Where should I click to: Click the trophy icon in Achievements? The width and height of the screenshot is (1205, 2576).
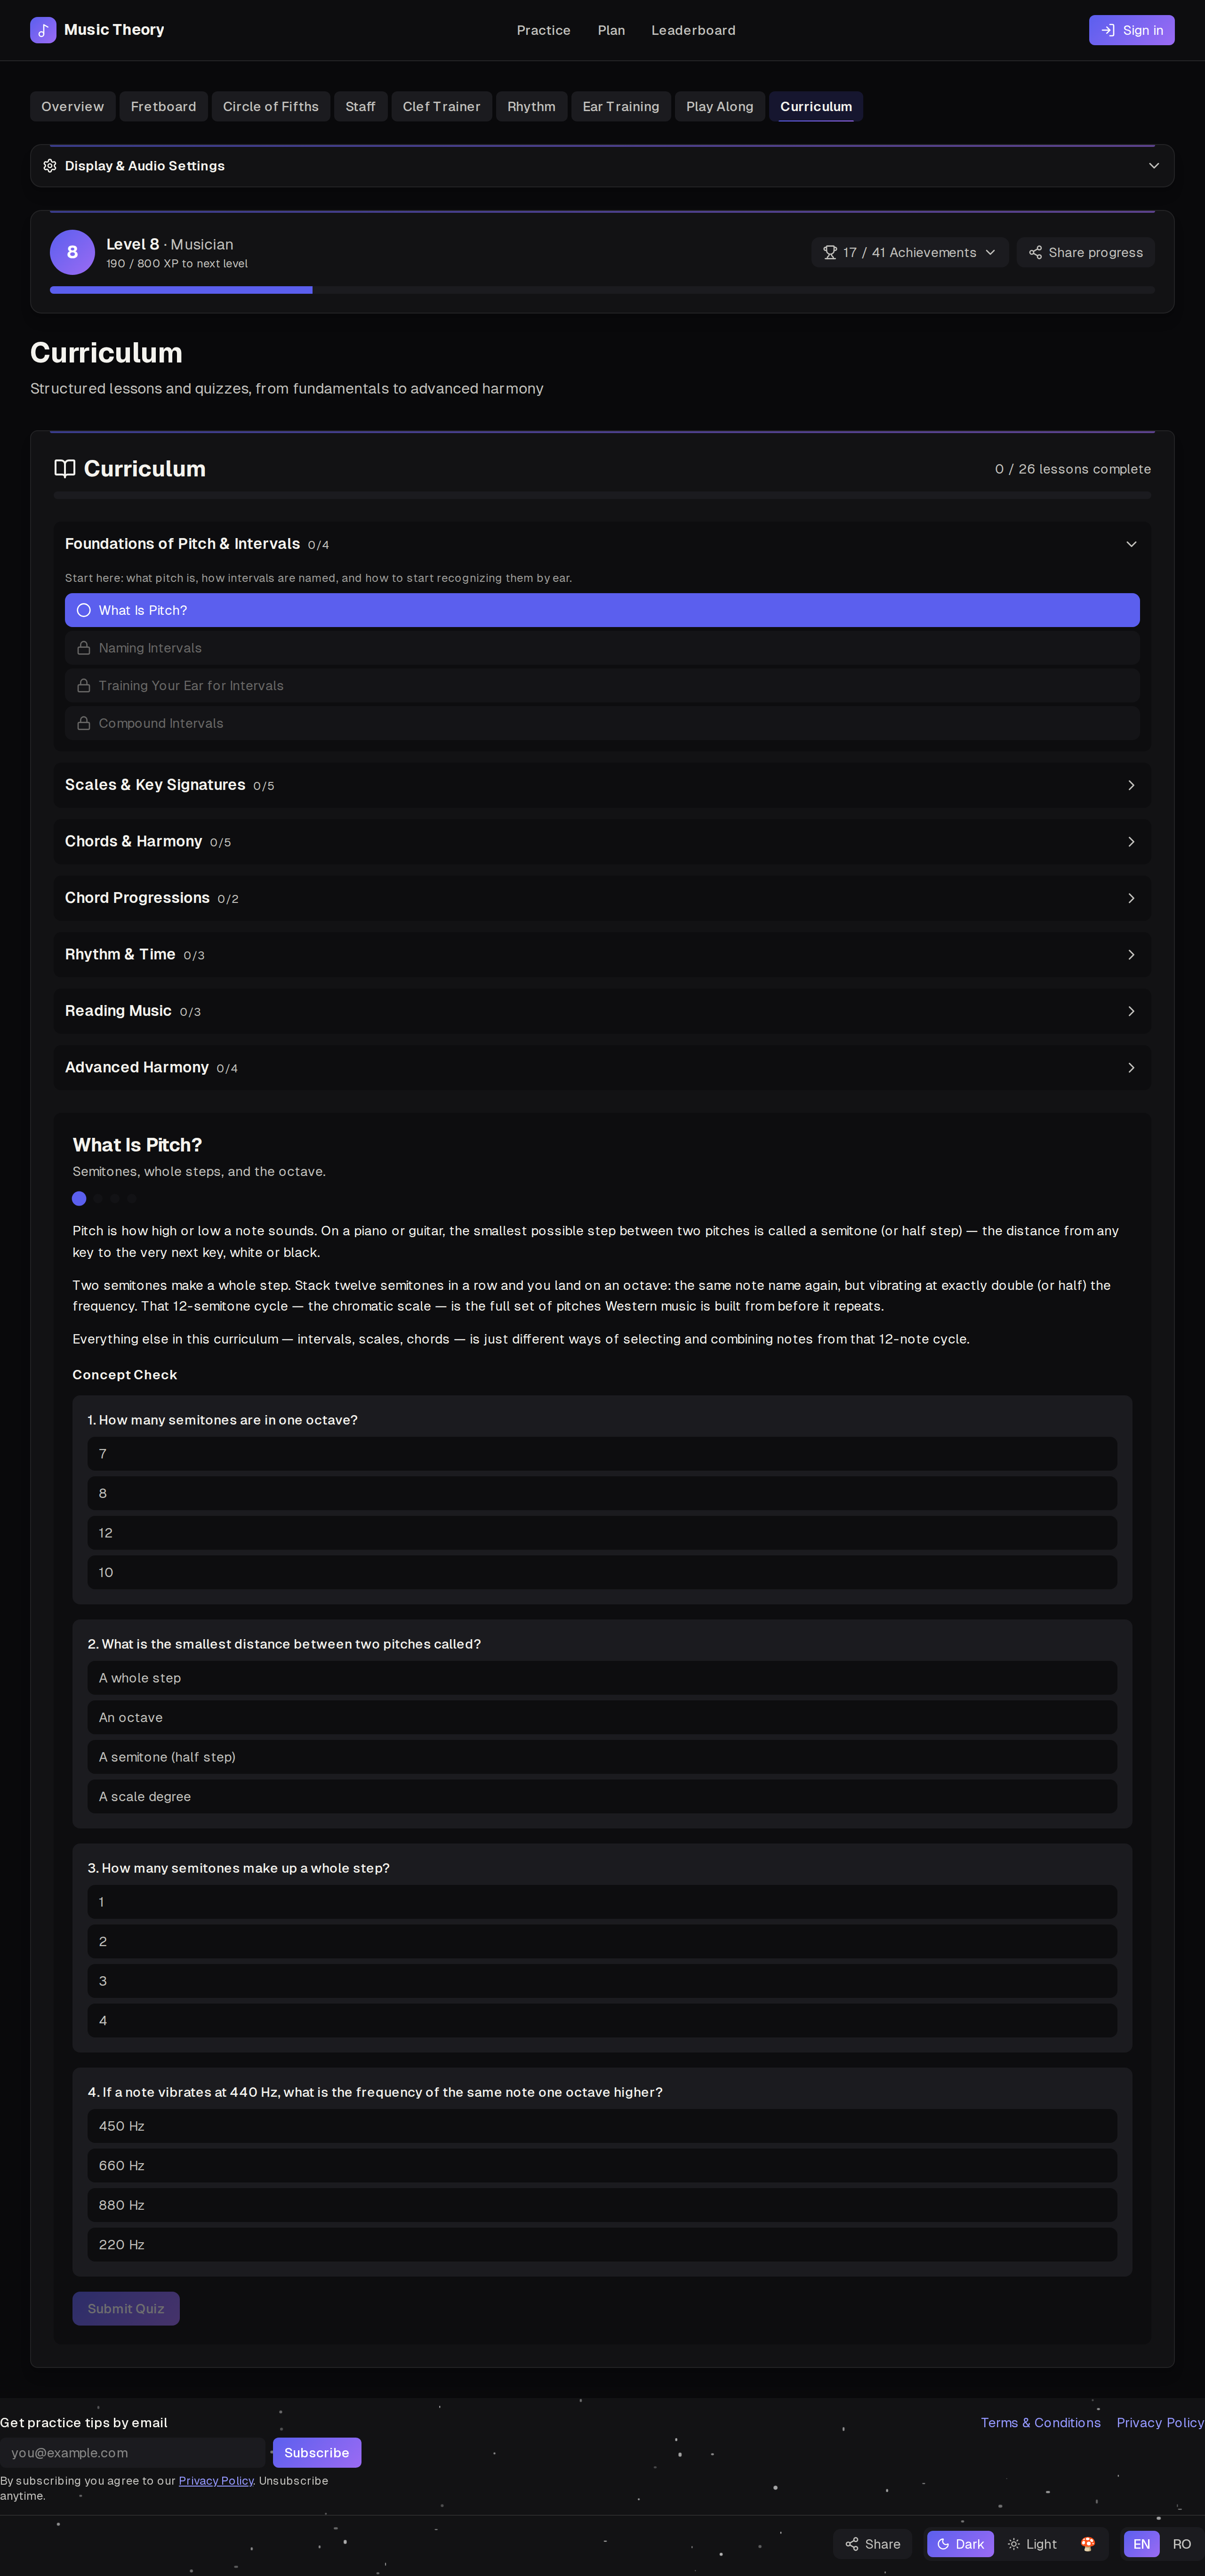coord(830,253)
